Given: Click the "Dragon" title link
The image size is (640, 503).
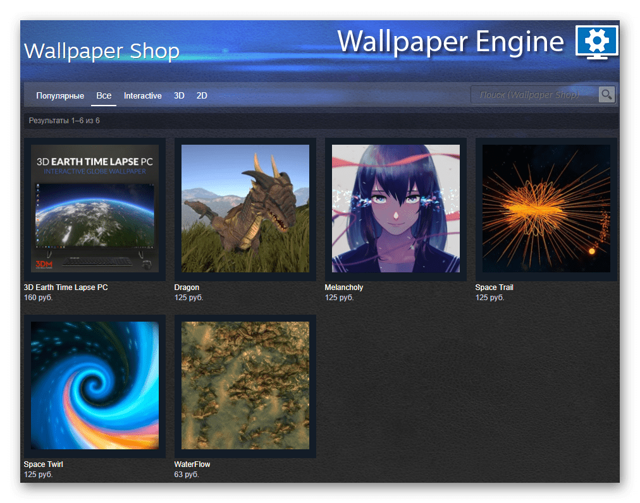Looking at the screenshot, I should click(x=187, y=288).
